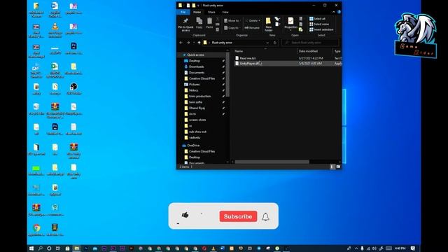Click the Paste icon in ribbon
448x252 pixels.
[209, 23]
